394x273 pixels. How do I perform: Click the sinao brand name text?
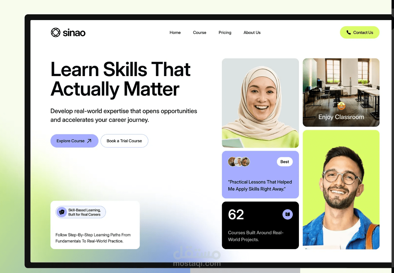pos(74,33)
